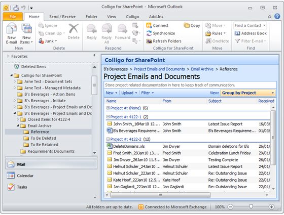Screen dimensions: 284x215
Task: Switch to the Folder tab
Action: point(91,17)
